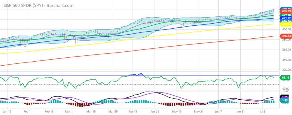Click the 400.00 price axis label
This screenshot has height=115, width=292.
[286, 30]
